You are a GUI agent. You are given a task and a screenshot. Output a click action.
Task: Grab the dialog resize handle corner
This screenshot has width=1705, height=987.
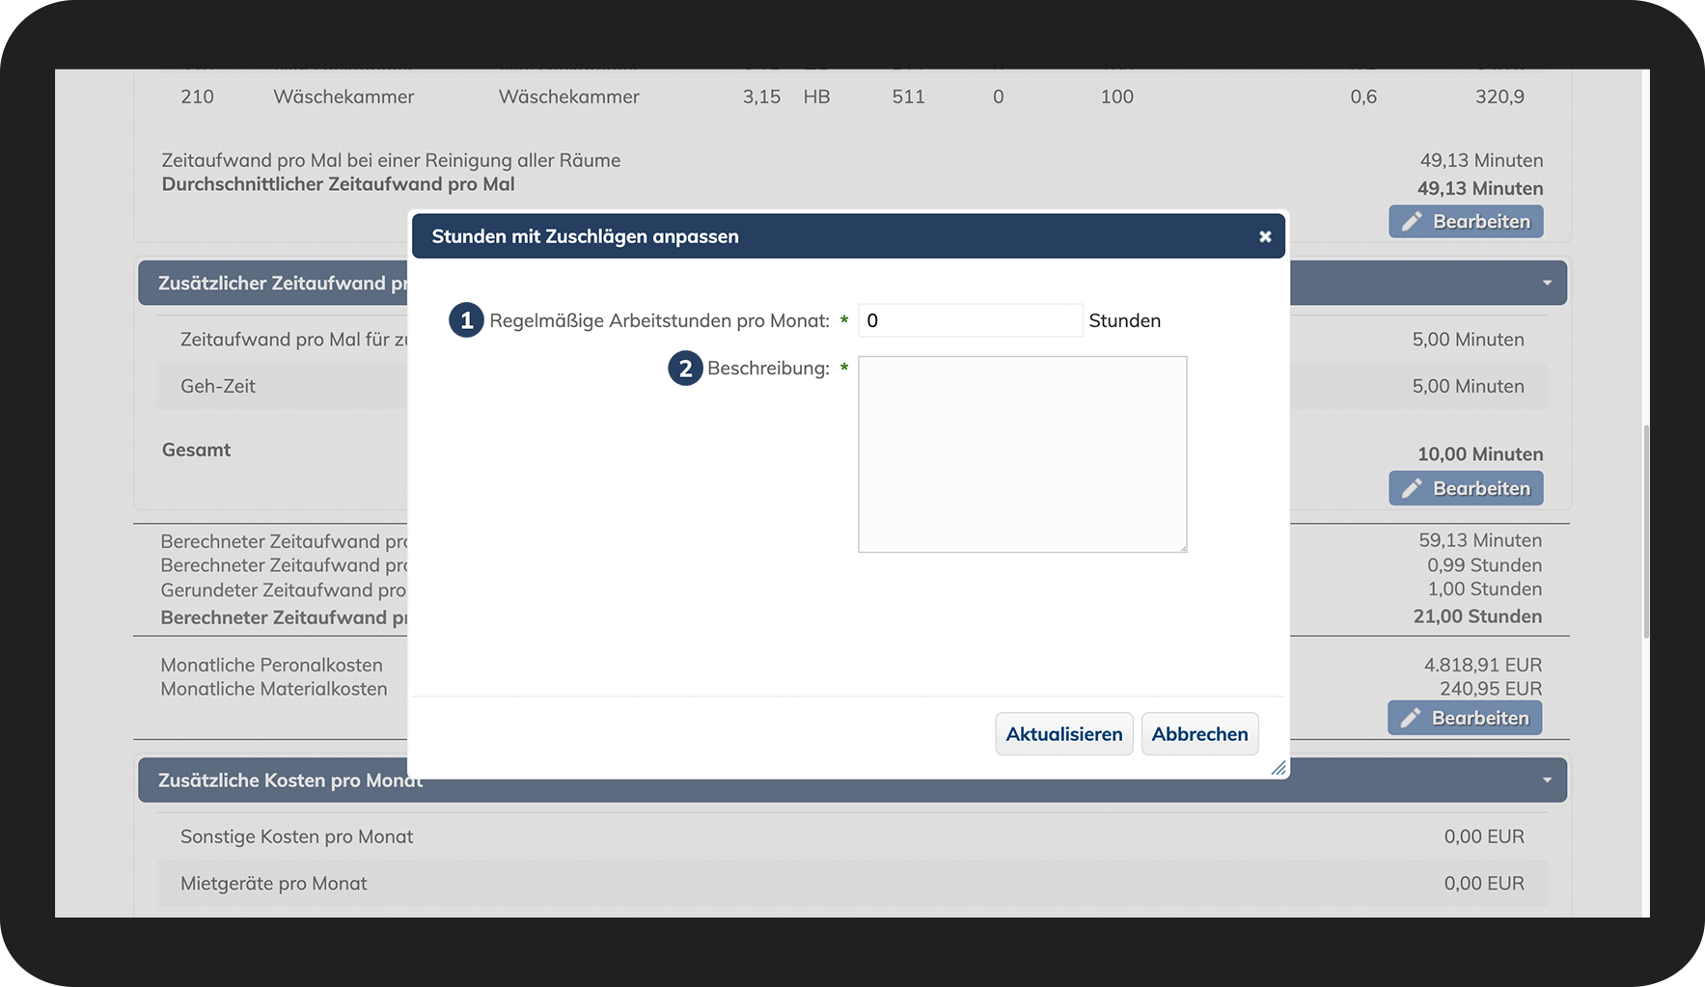1279,768
